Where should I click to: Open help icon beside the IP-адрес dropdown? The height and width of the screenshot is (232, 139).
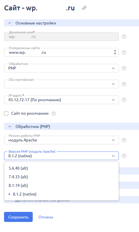click(124, 100)
